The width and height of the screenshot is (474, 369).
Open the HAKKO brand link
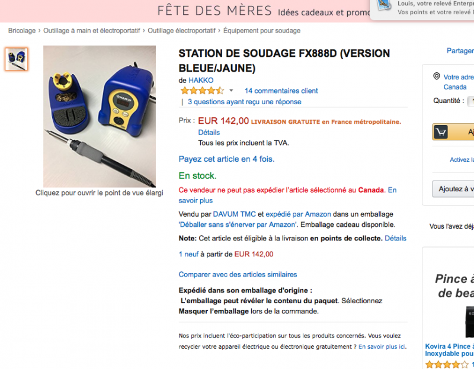click(201, 81)
